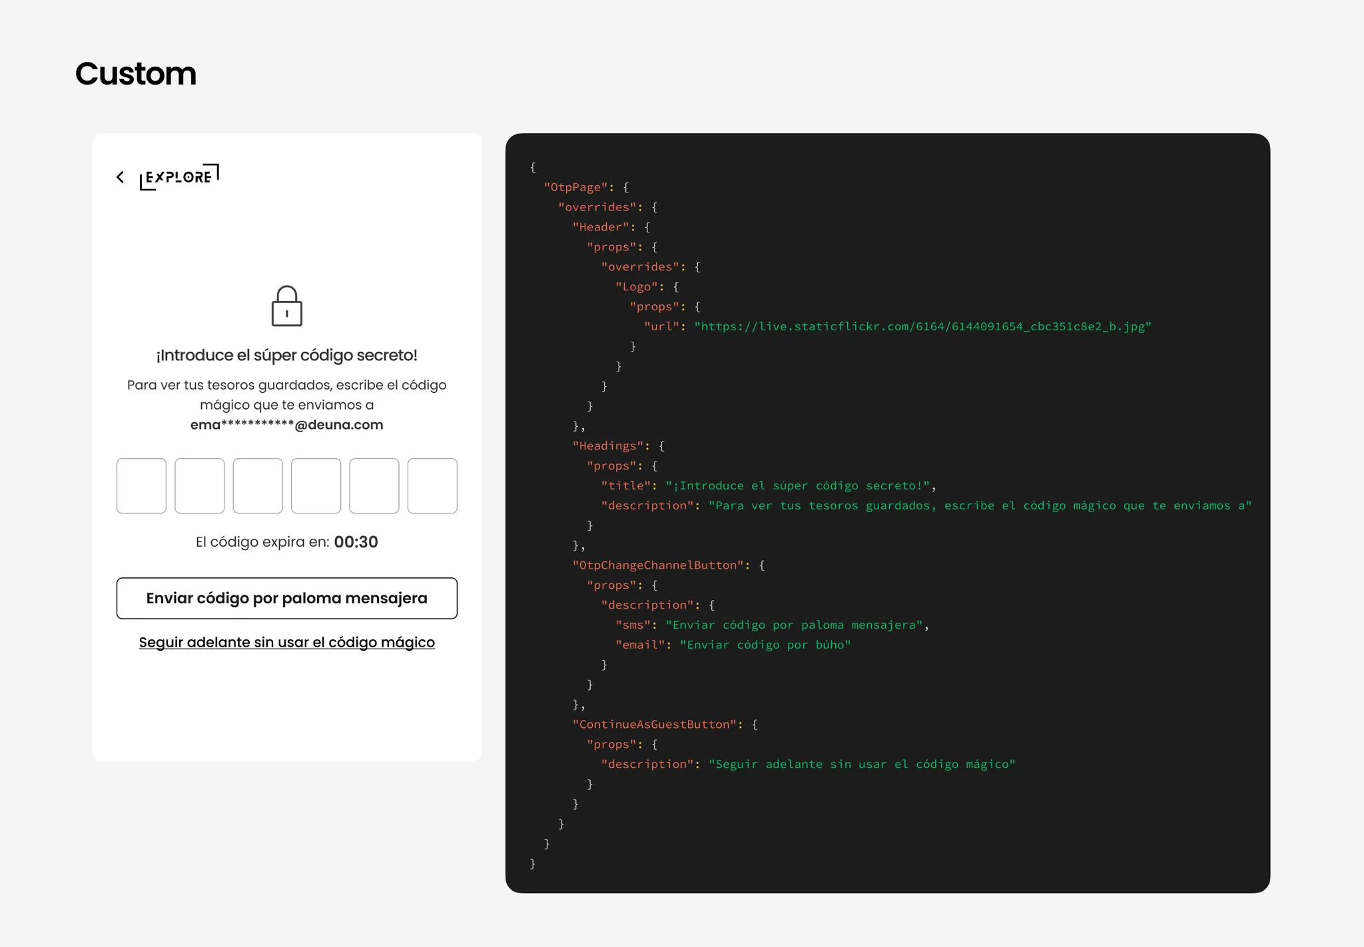Click the Custom page title
The height and width of the screenshot is (947, 1364).
coord(136,73)
